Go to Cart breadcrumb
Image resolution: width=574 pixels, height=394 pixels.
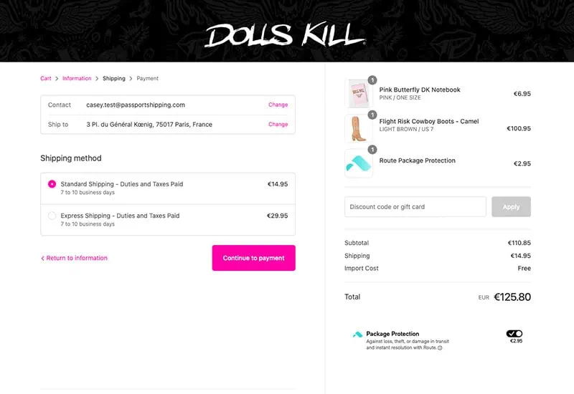pos(46,78)
